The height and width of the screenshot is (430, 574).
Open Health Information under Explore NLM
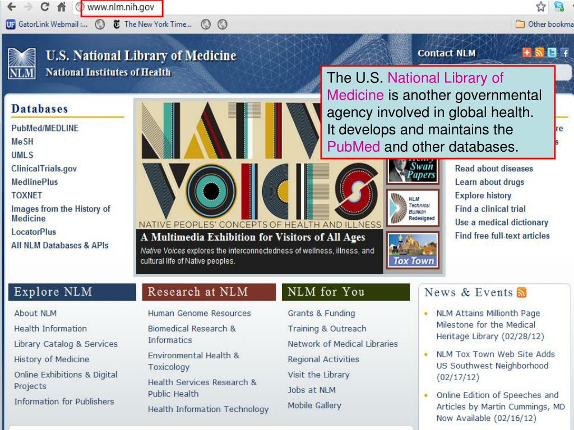pyautogui.click(x=50, y=329)
